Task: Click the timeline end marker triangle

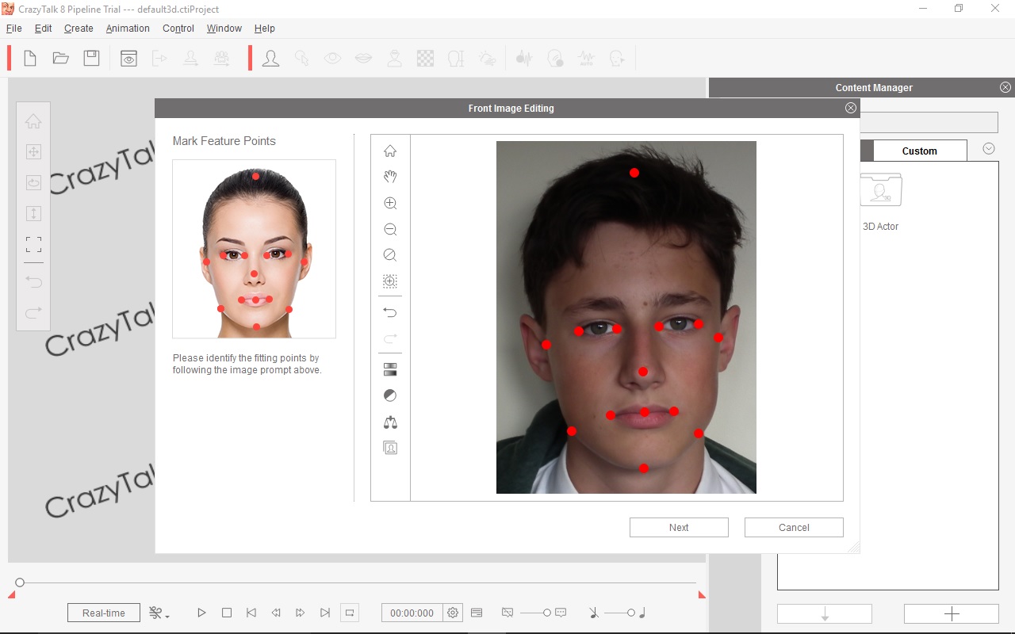Action: pos(702,594)
